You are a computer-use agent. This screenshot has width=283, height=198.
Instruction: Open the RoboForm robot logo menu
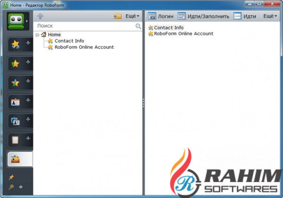[17, 21]
